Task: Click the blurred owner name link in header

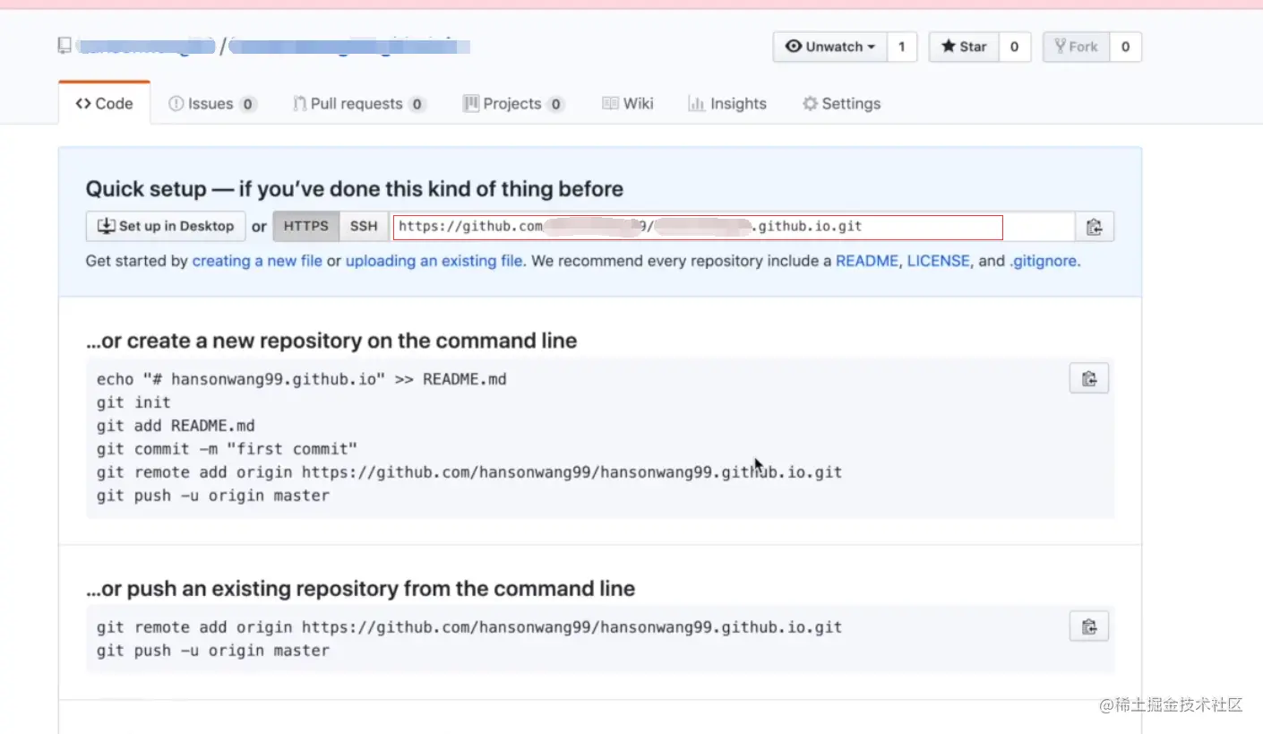Action: [146, 46]
